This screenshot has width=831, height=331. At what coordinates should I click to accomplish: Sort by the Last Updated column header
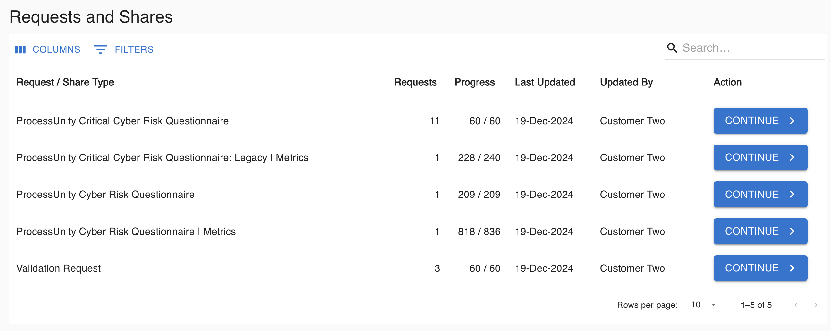pos(545,82)
